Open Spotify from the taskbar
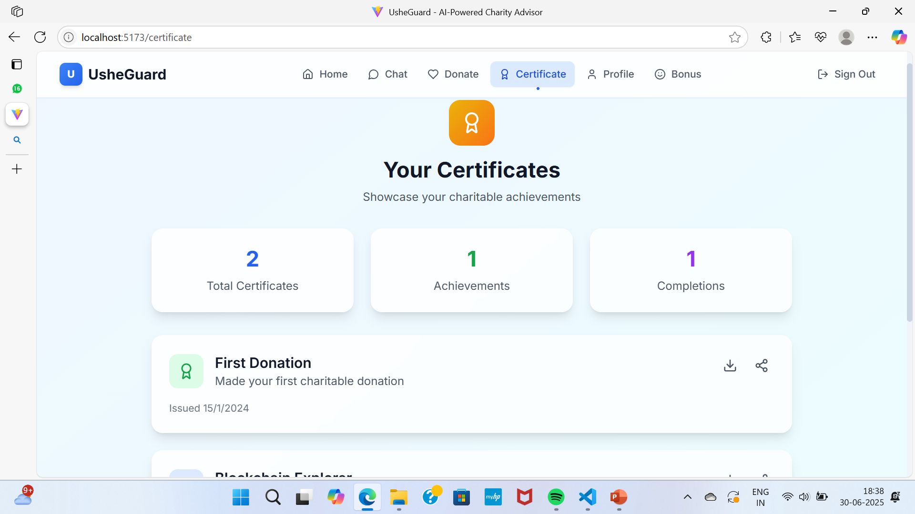The width and height of the screenshot is (915, 514). click(x=556, y=497)
